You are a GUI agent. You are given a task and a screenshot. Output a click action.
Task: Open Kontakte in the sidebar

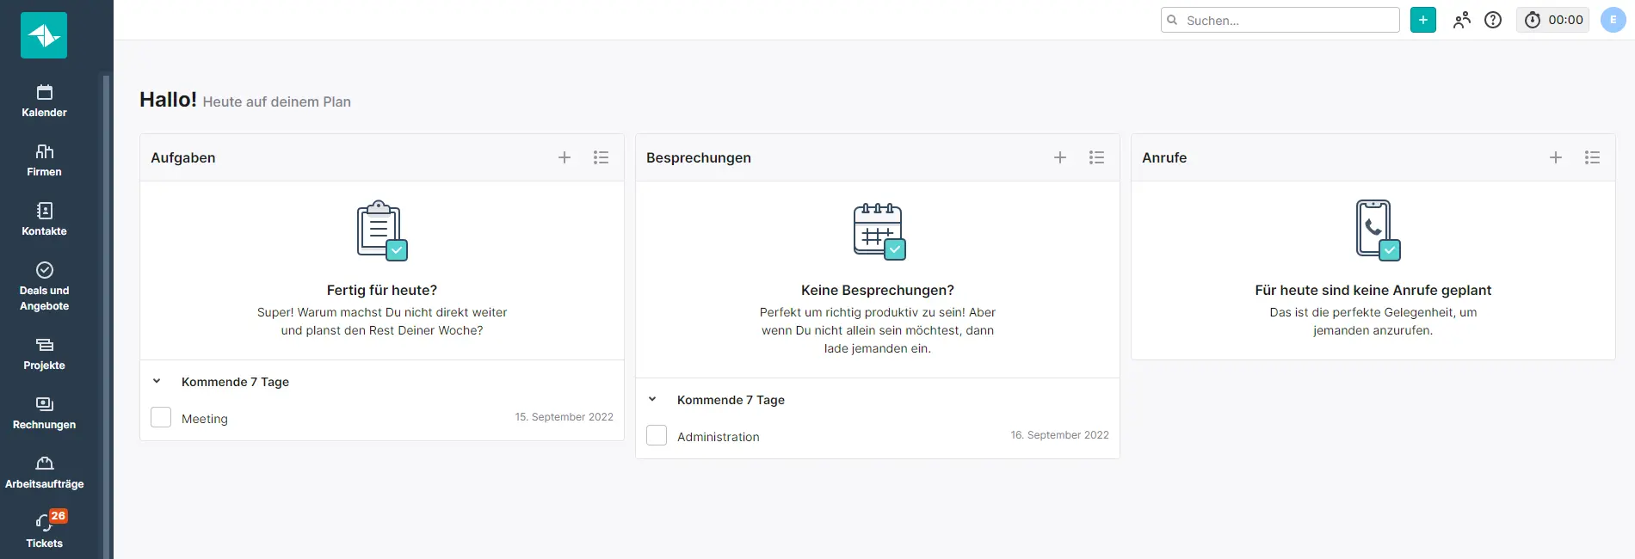coord(44,219)
